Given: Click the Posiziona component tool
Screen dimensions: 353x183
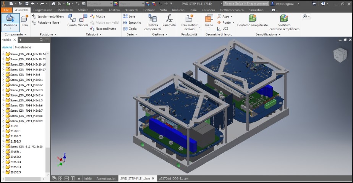Looking at the screenshot, I should tap(10, 21).
